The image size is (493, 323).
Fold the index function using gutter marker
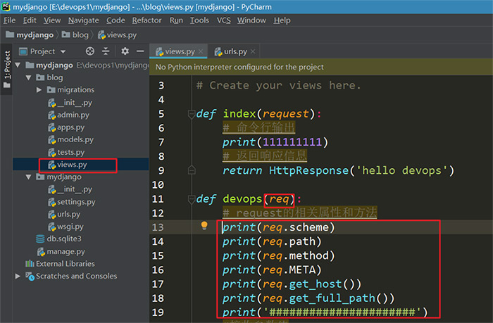tap(191, 114)
